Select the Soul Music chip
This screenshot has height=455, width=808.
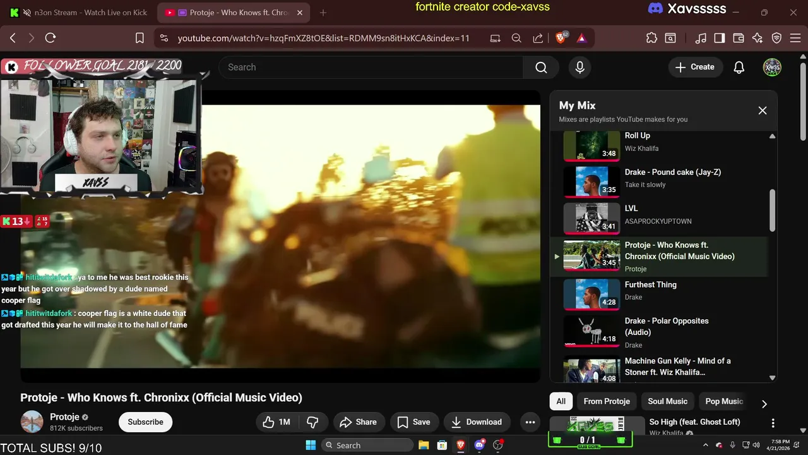click(x=667, y=401)
